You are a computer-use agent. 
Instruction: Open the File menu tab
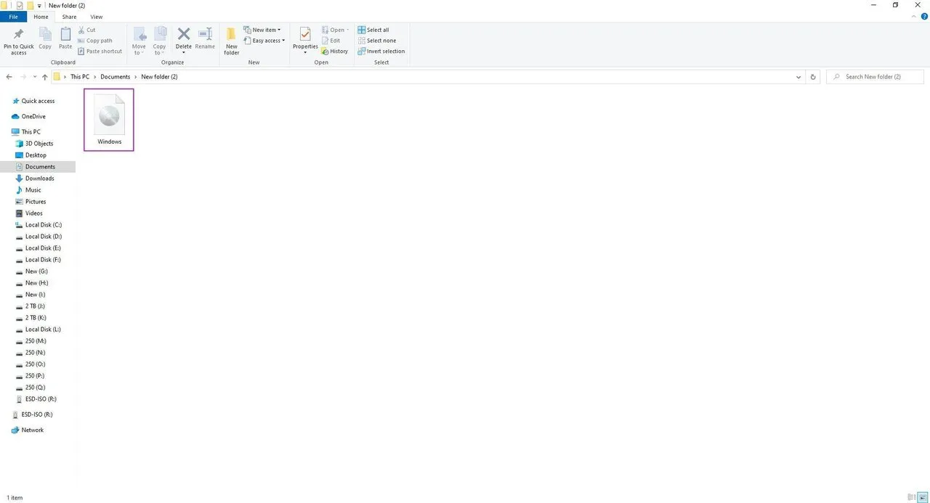(x=13, y=17)
